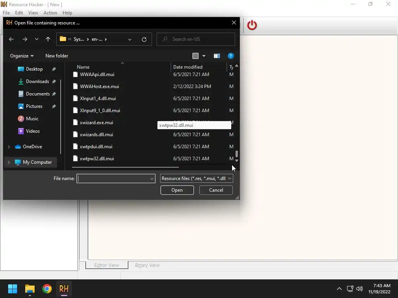The width and height of the screenshot is (398, 298).
Task: Open volume control tray icon
Action: tap(360, 289)
